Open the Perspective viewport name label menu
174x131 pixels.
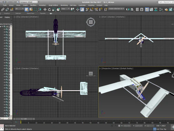107,68
